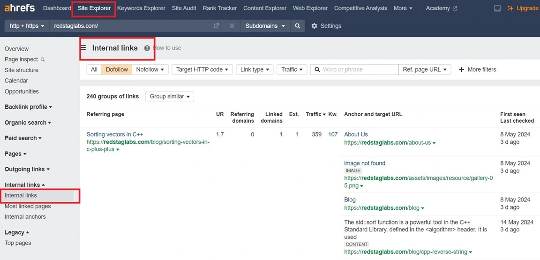Open Sorting vectors in C++ link

tap(115, 134)
